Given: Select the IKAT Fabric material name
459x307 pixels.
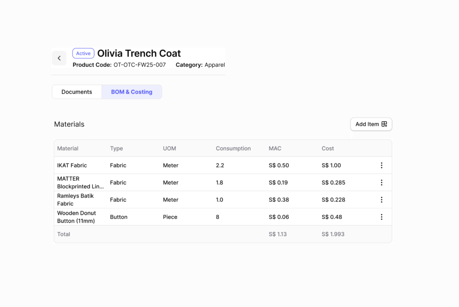Looking at the screenshot, I should pyautogui.click(x=72, y=165).
